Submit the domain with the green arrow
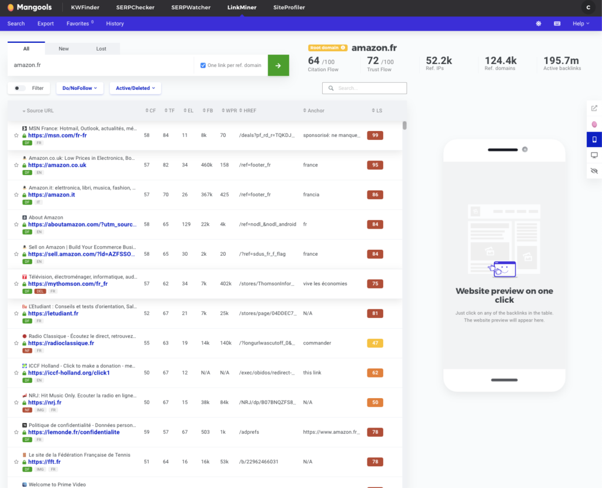The height and width of the screenshot is (488, 602). (x=278, y=65)
